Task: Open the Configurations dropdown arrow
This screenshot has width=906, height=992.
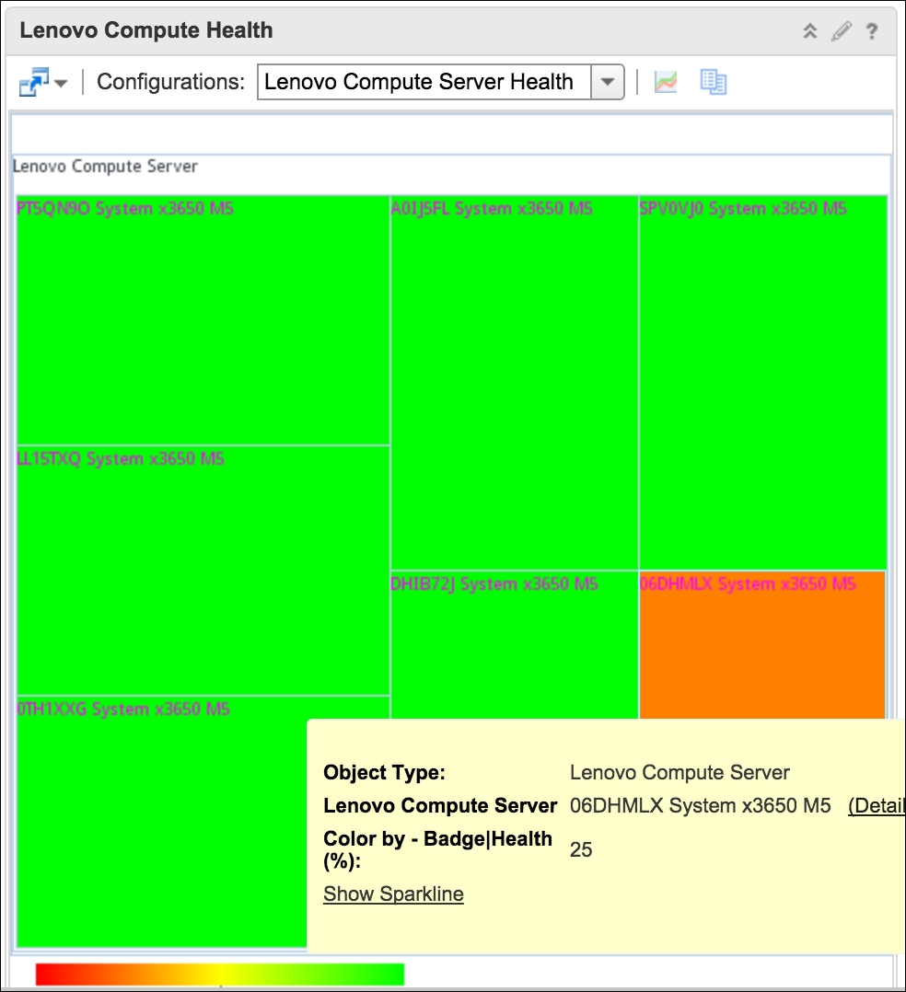Action: pyautogui.click(x=607, y=82)
